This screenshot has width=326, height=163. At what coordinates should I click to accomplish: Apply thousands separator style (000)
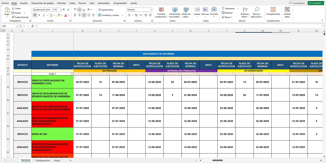pos(140,15)
